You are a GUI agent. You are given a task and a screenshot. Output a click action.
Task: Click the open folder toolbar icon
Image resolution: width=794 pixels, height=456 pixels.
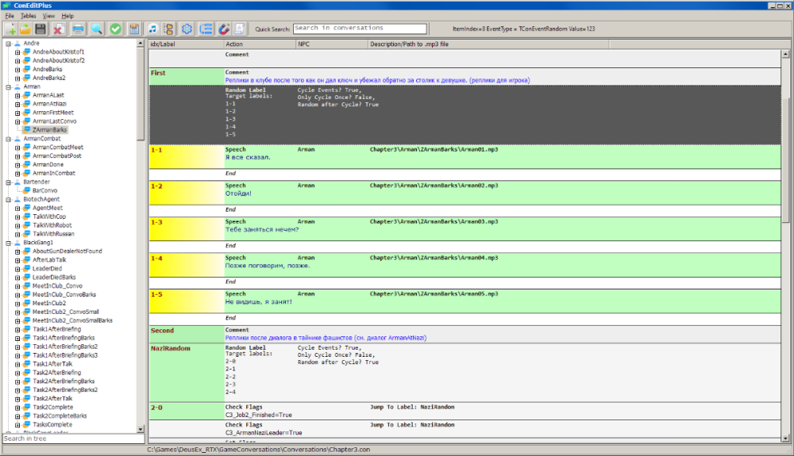25,29
